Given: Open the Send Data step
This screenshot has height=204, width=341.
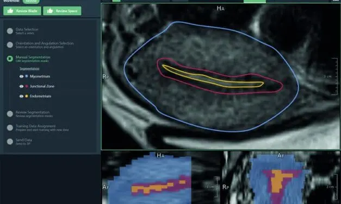Looking at the screenshot, I should 24,142.
